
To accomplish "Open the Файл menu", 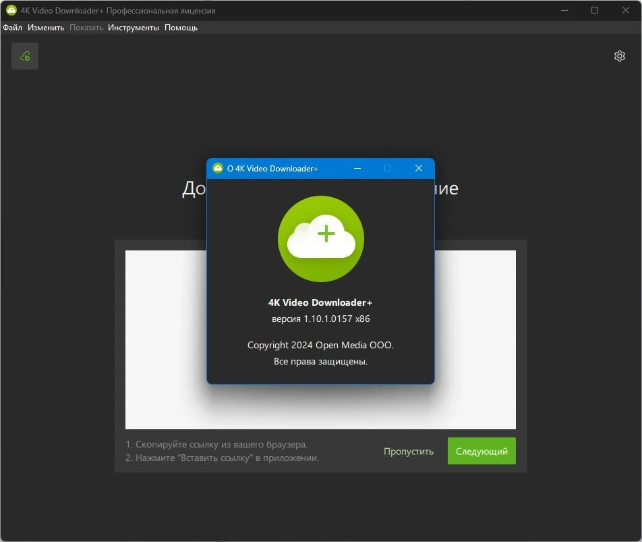I will pyautogui.click(x=12, y=28).
